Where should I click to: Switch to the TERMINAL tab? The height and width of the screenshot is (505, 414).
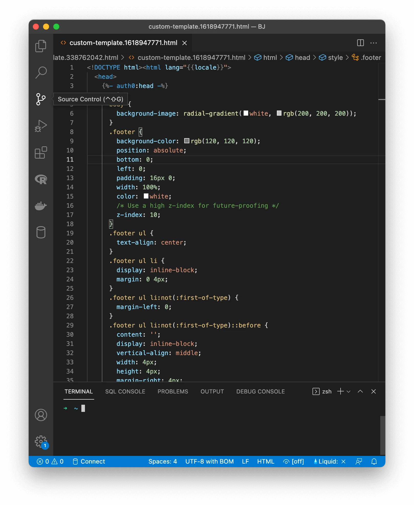(79, 391)
